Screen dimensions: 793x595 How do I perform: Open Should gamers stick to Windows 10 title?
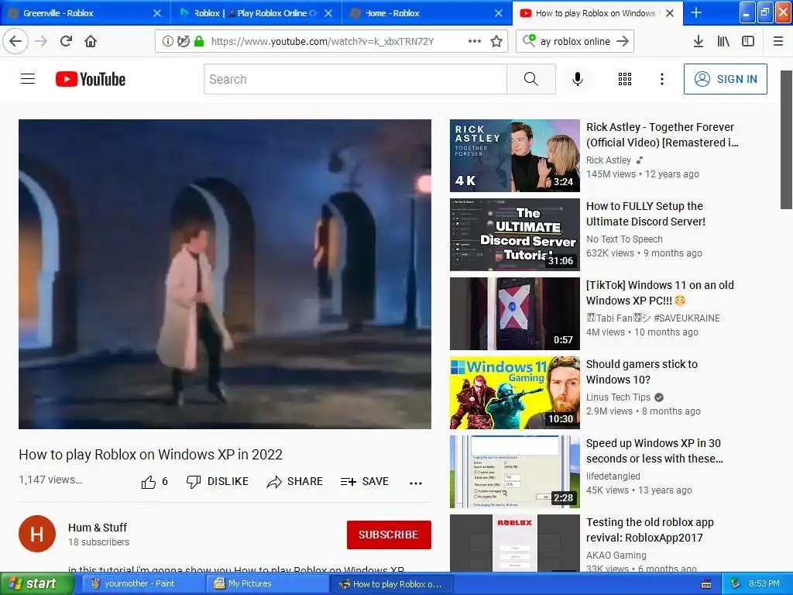coord(642,372)
